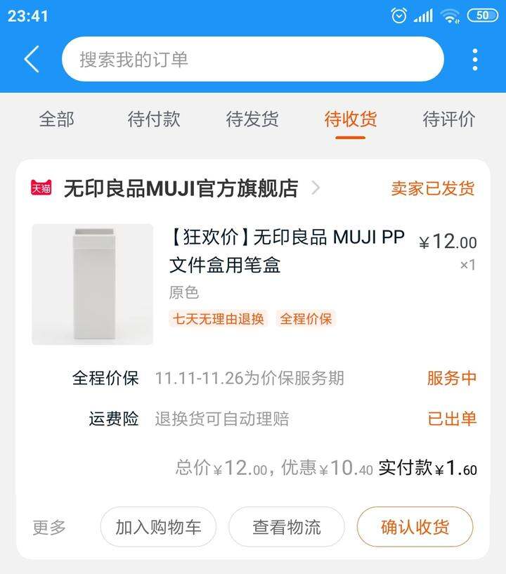The width and height of the screenshot is (506, 574).
Task: Open the 更多 options menu
Action: pos(49,527)
